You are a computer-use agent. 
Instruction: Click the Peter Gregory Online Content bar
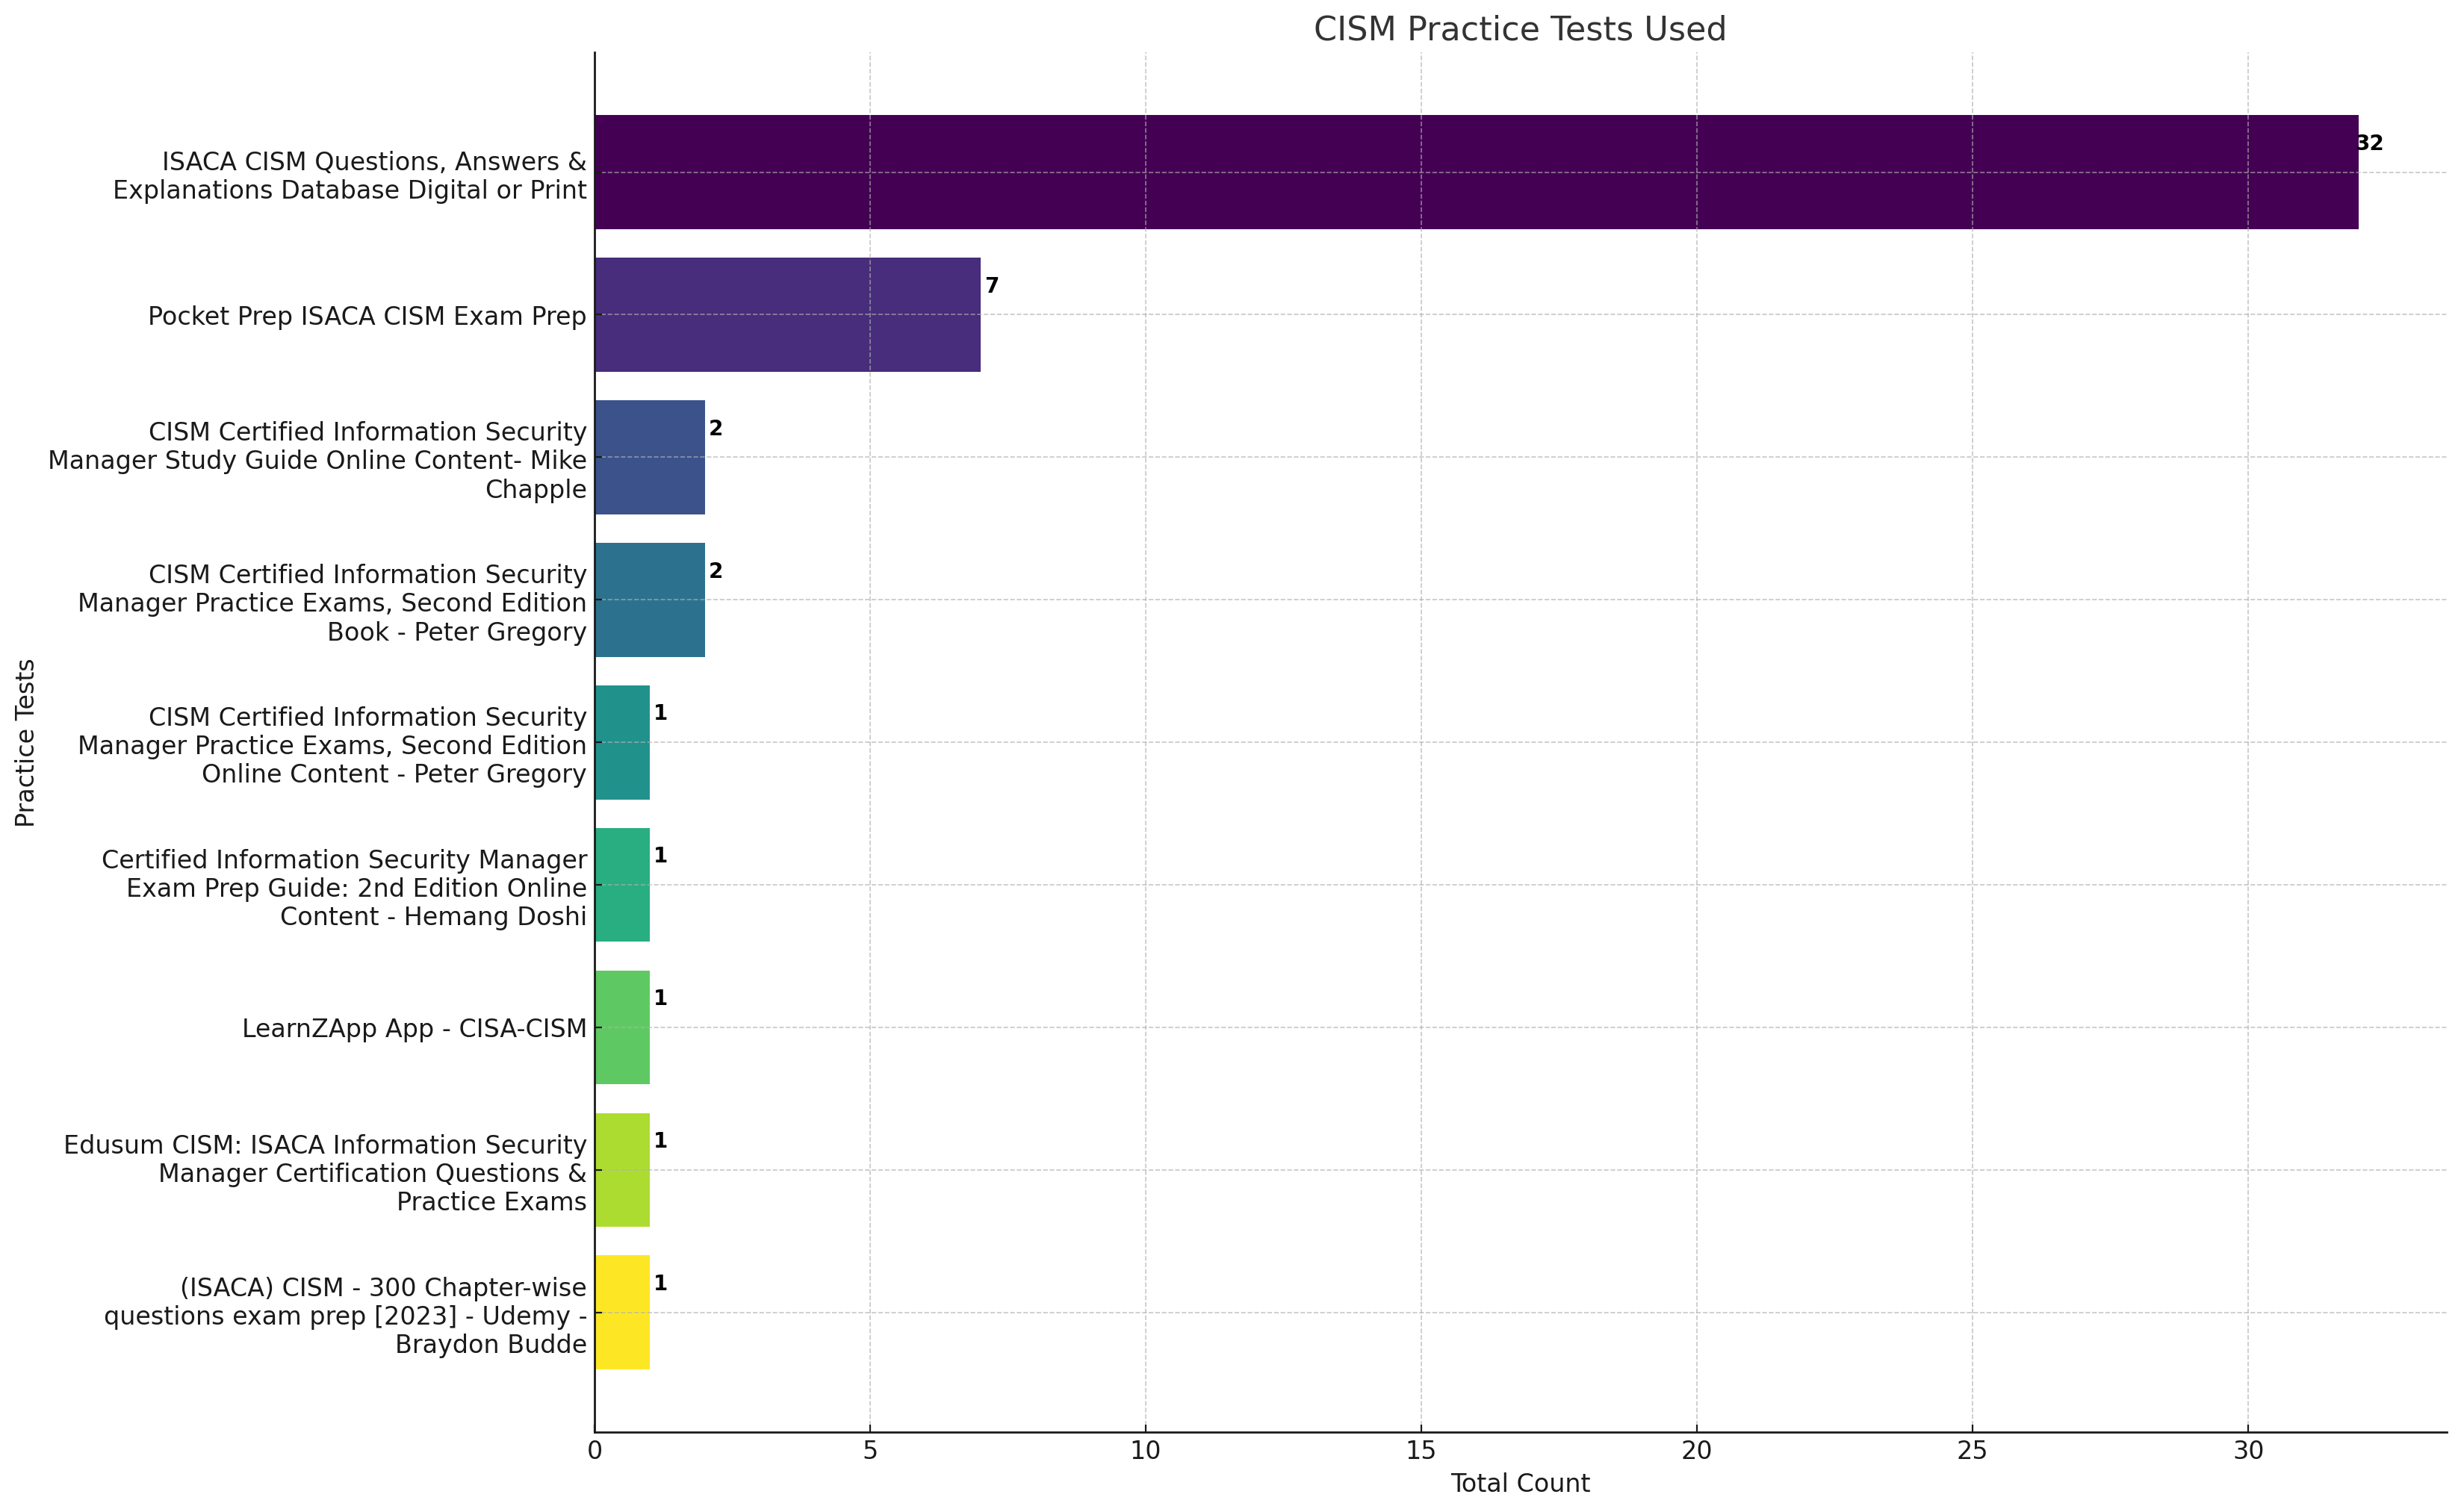[622, 742]
